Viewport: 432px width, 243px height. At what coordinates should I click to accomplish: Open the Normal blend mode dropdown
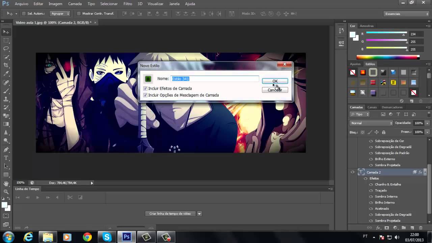tap(372, 123)
